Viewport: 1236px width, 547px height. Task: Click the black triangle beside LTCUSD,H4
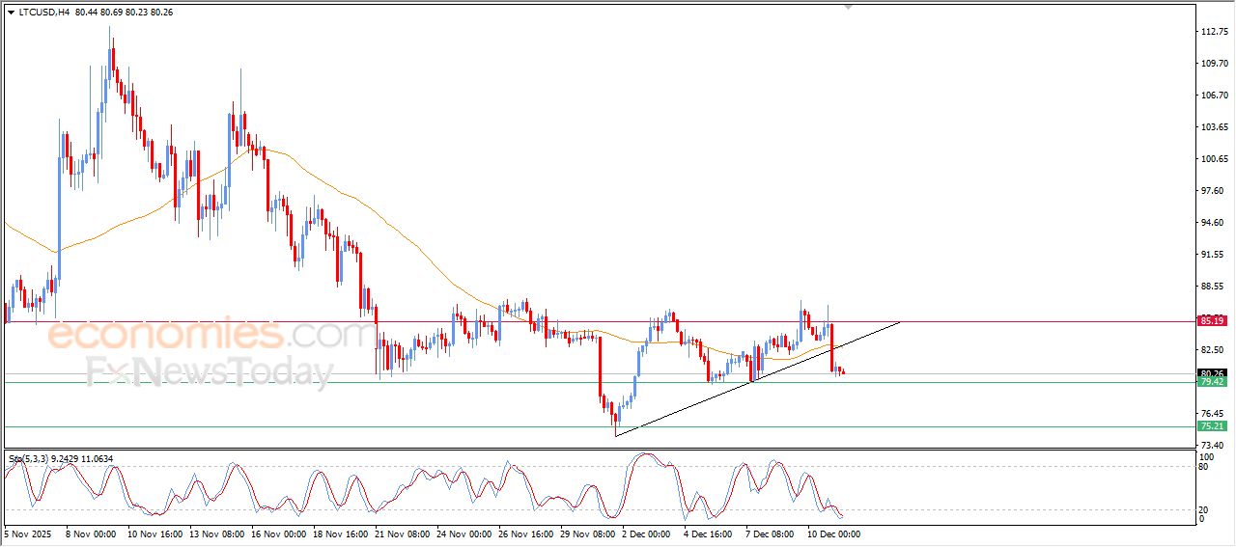(x=11, y=13)
